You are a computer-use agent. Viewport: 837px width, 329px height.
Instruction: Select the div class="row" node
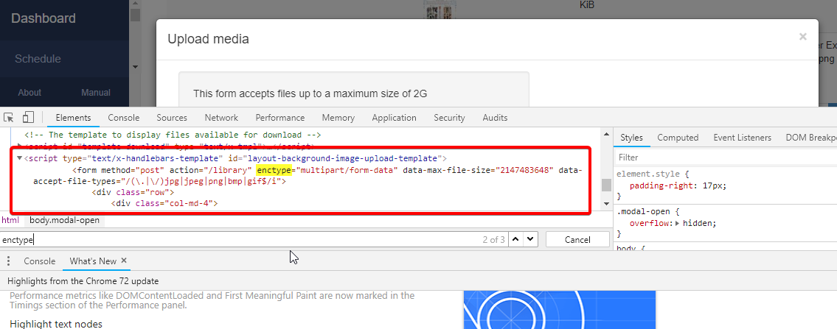click(x=133, y=192)
